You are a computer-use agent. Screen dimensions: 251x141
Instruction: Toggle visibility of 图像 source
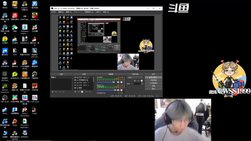pyautogui.click(x=75, y=88)
